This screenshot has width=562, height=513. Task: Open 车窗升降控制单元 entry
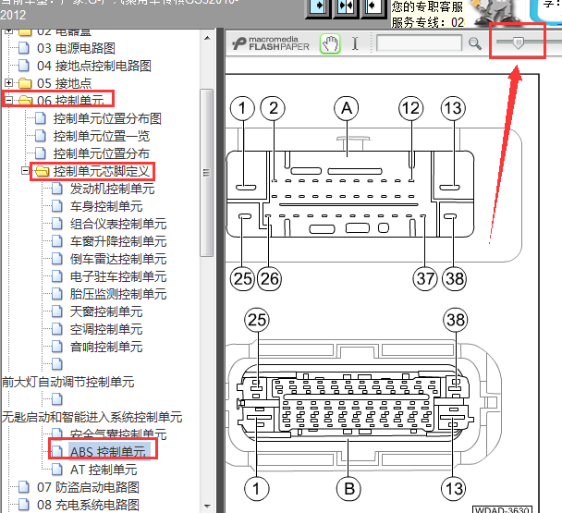118,241
